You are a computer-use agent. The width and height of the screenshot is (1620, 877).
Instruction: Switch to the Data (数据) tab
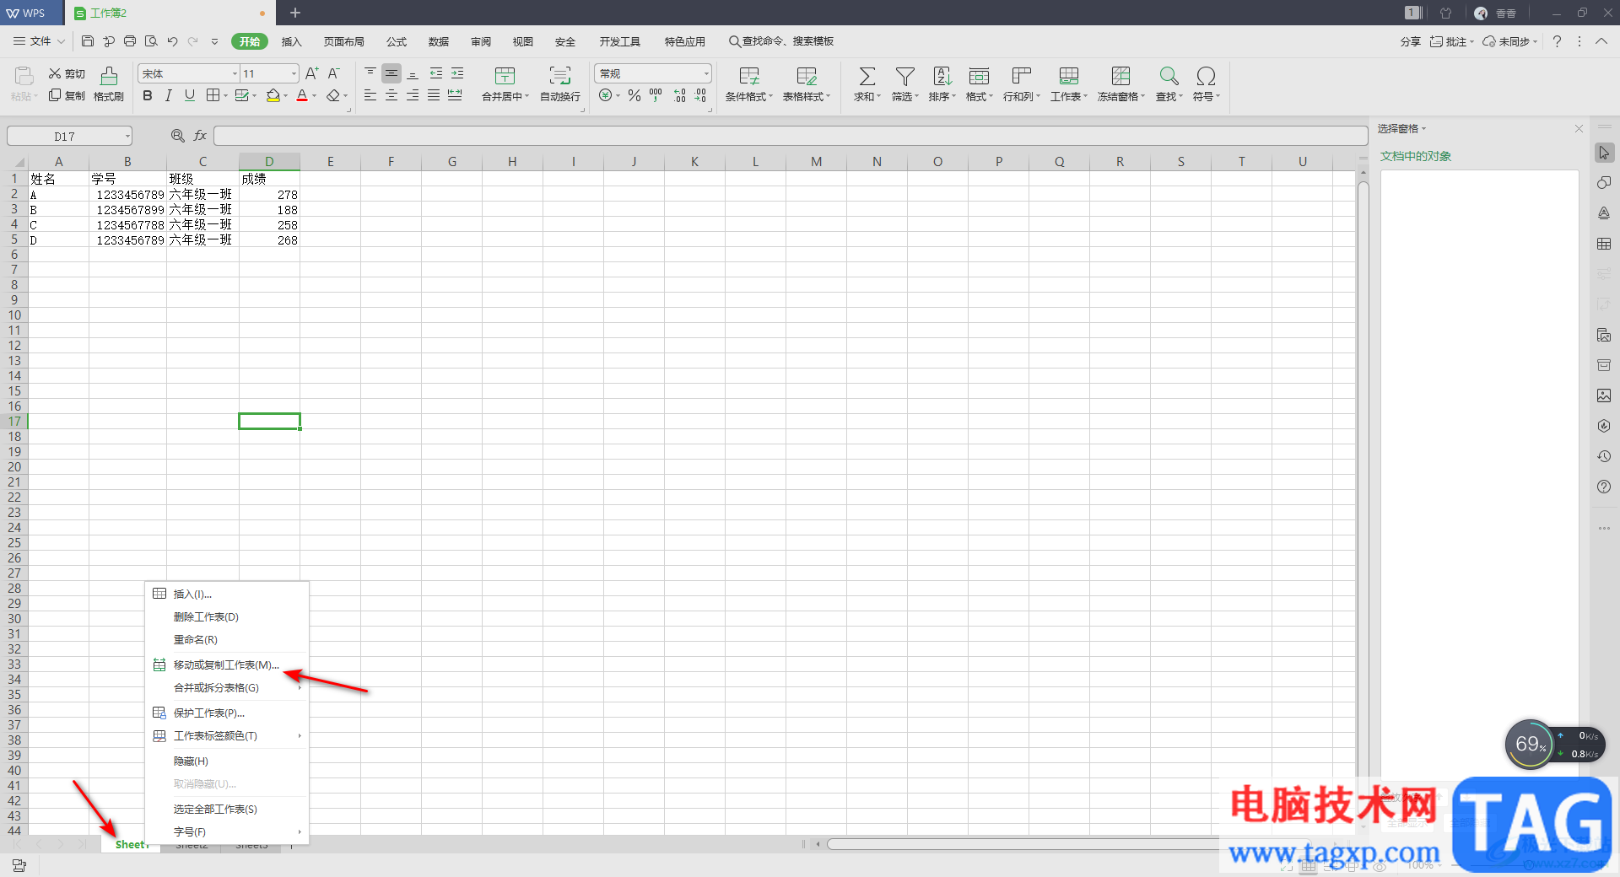pyautogui.click(x=439, y=41)
